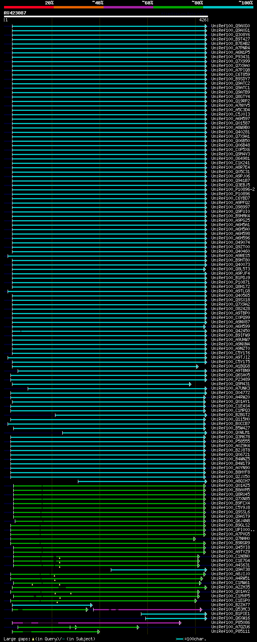257x642 pixels.
Task: Open hit UniRef100_P93431
Action: 230,57
